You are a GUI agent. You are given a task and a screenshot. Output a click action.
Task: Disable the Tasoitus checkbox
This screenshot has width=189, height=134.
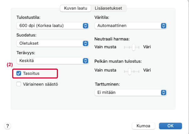[x=19, y=73]
